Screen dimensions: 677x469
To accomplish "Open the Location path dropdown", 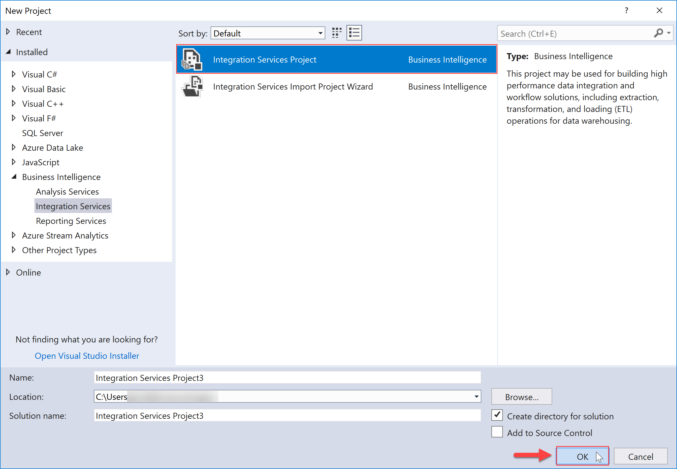I will [476, 396].
